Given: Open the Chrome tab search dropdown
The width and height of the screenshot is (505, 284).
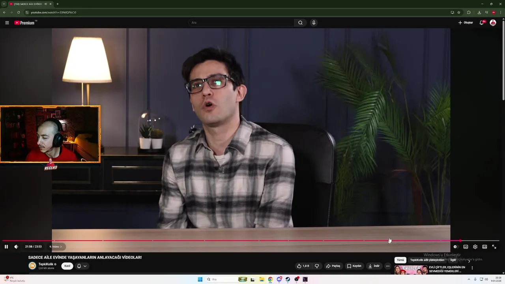Looking at the screenshot, I should pos(4,4).
